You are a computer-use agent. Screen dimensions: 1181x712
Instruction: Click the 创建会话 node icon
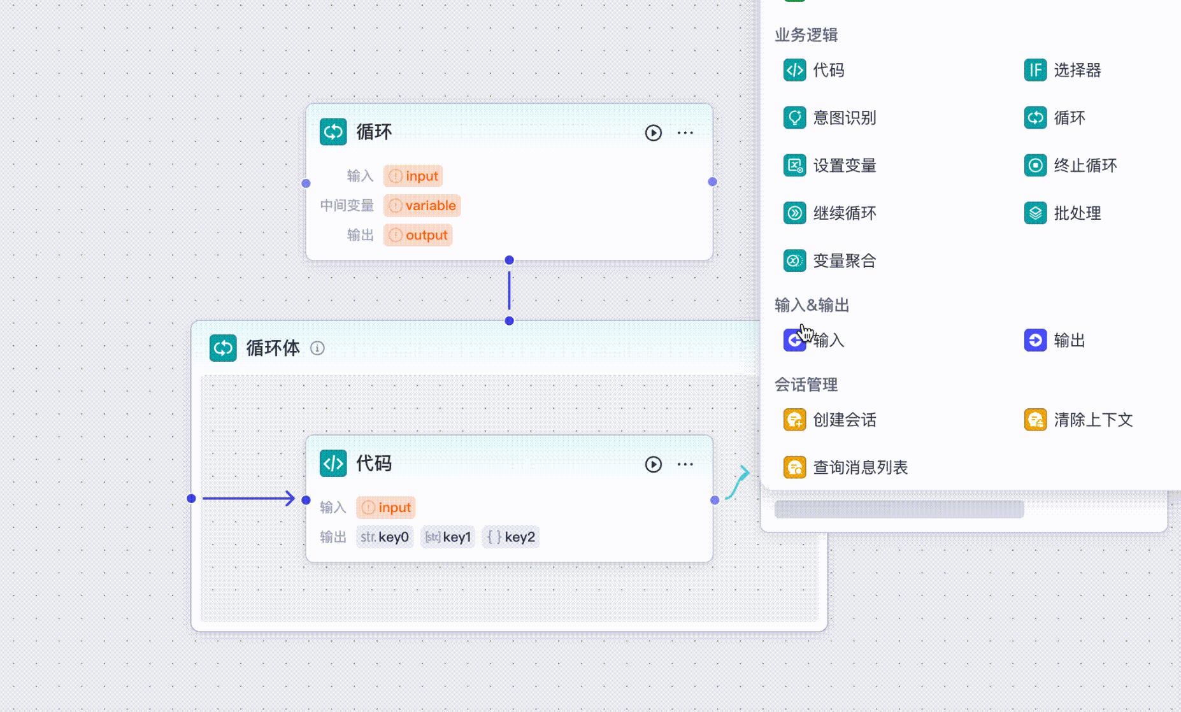pyautogui.click(x=794, y=420)
